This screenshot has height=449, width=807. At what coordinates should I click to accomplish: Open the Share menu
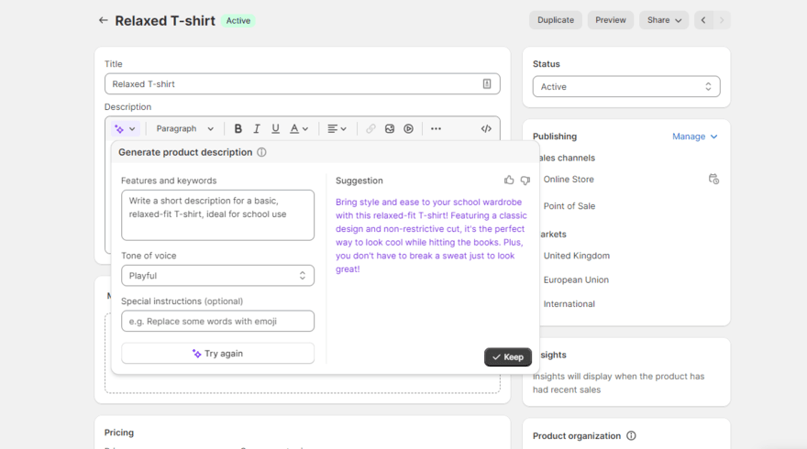665,20
